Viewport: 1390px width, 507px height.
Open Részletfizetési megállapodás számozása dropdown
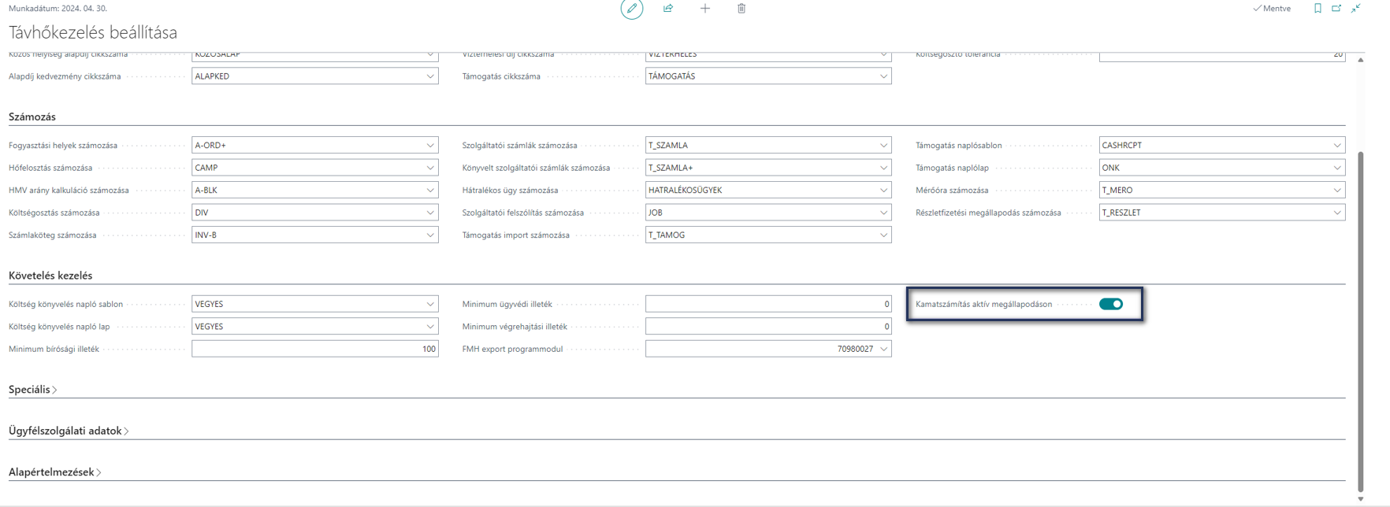pyautogui.click(x=1337, y=213)
